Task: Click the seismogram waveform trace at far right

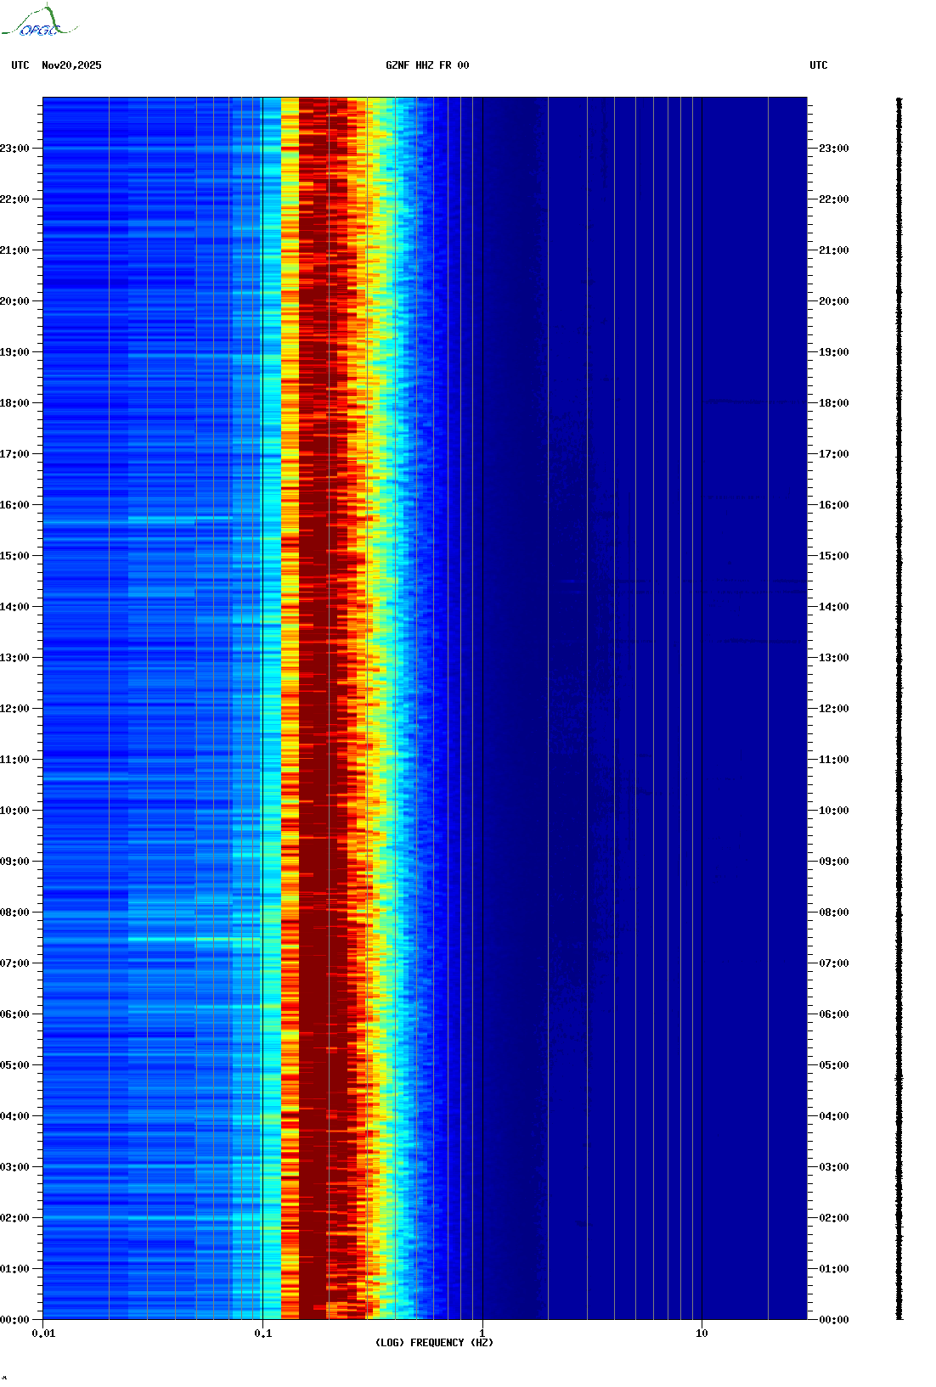Action: click(x=899, y=709)
